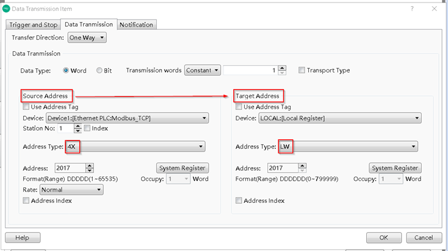Select the Bit data type radio button
Viewport: 448px width, 251px height.
click(x=99, y=70)
